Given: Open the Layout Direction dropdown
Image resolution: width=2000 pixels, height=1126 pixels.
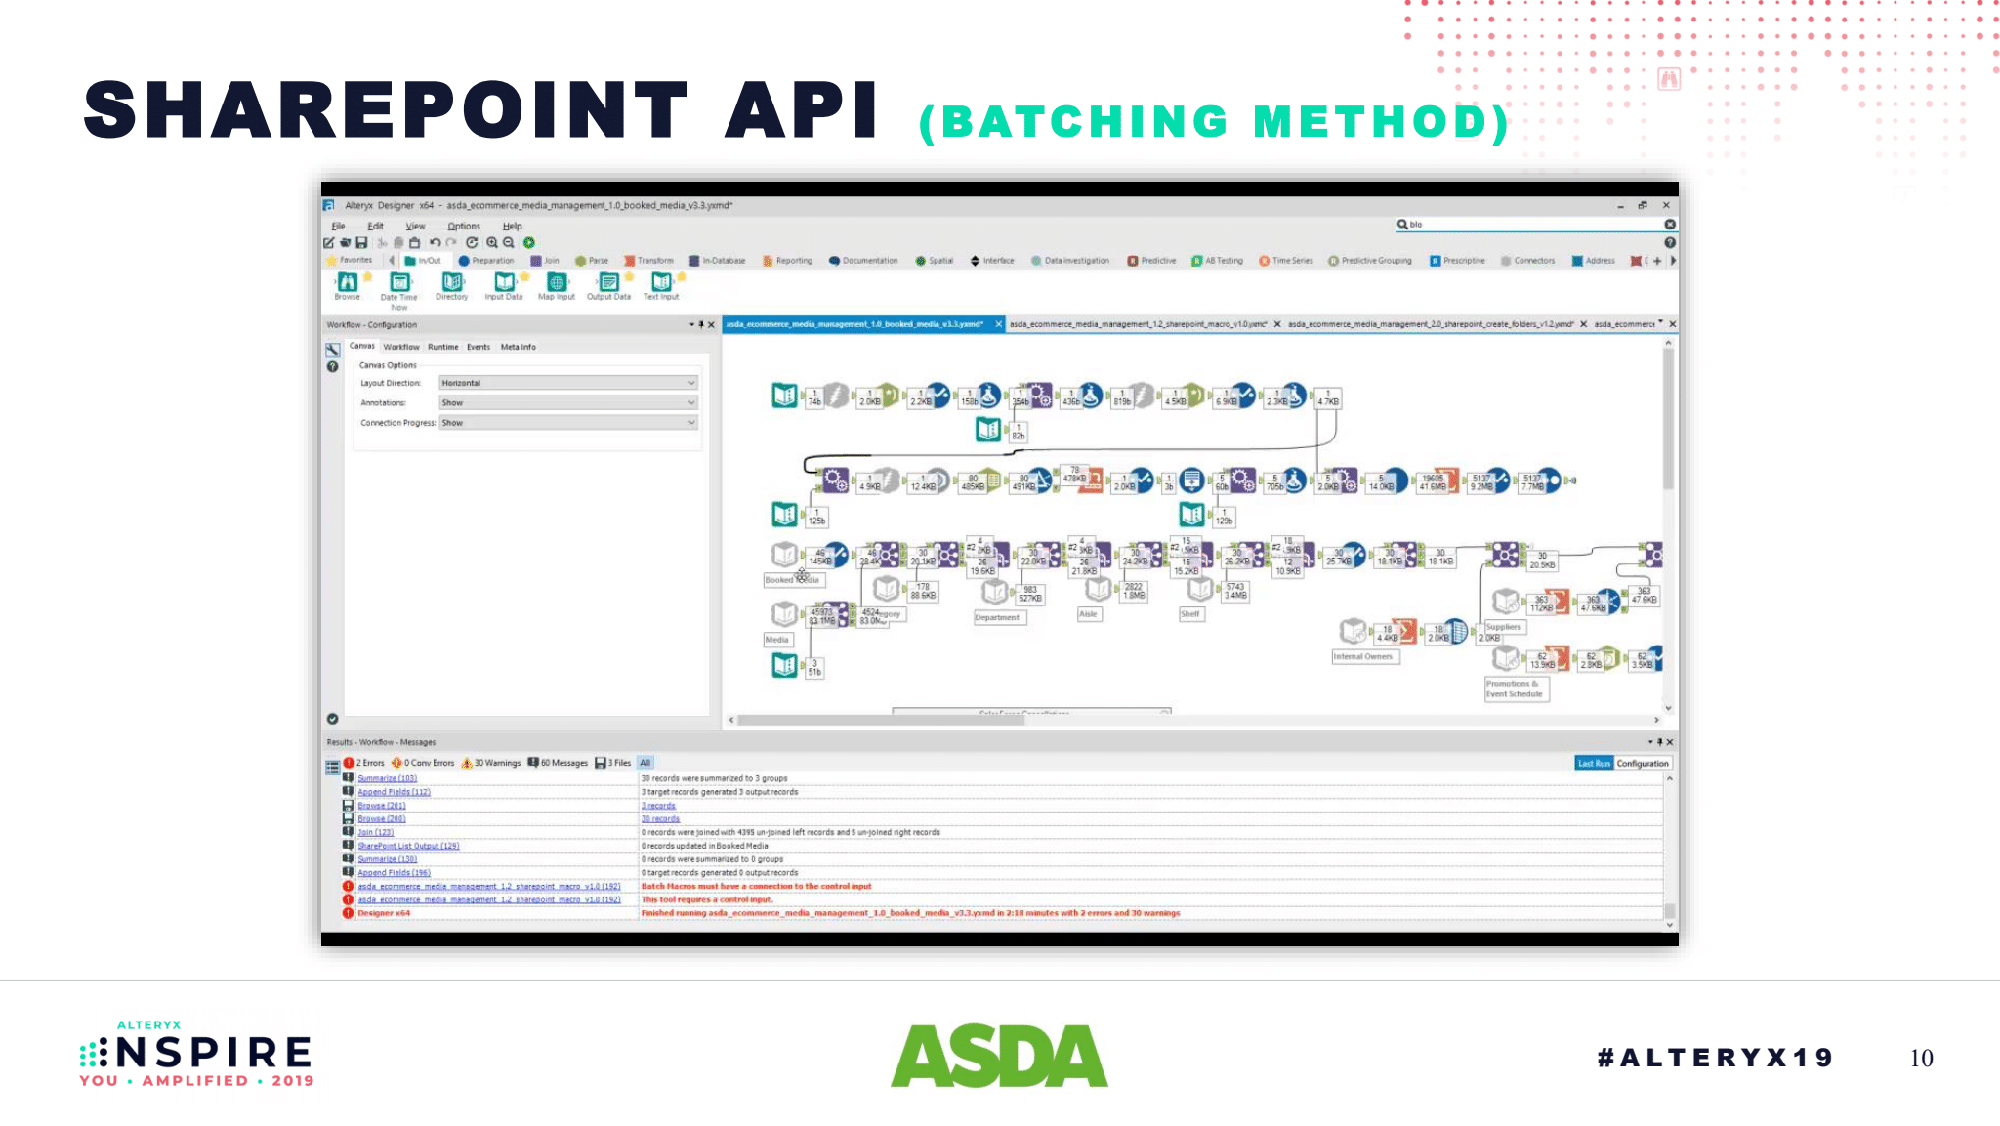Looking at the screenshot, I should (568, 383).
